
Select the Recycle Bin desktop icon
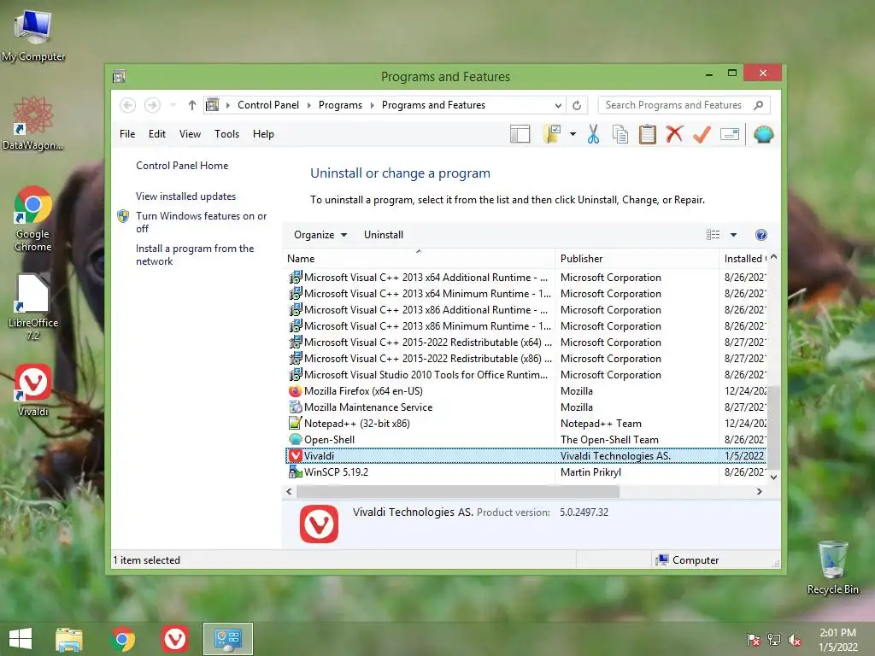click(x=832, y=567)
